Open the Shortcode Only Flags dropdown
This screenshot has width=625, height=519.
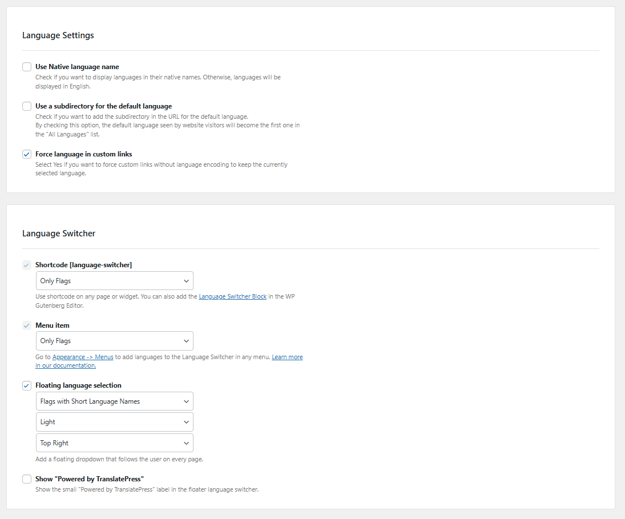pyautogui.click(x=114, y=281)
